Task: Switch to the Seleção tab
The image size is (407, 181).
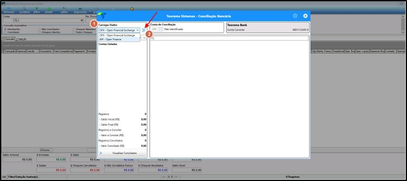Action: pos(21,39)
